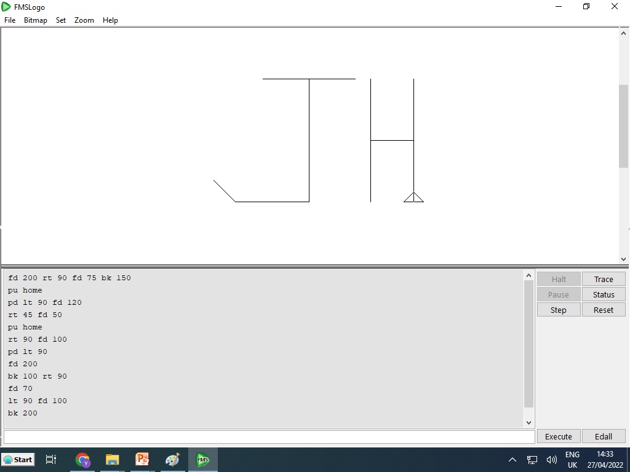
Task: Minimize the FMSLogo window
Action: [x=559, y=6]
